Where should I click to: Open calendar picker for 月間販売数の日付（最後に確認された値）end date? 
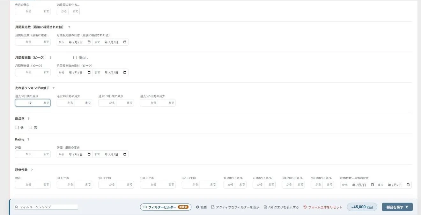point(125,42)
